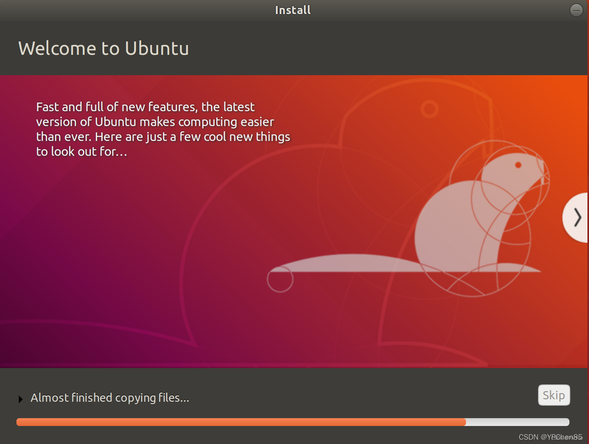Viewport: 589px width, 444px height.
Task: Click the "Welcome to Ubuntu" heading
Action: pos(103,49)
